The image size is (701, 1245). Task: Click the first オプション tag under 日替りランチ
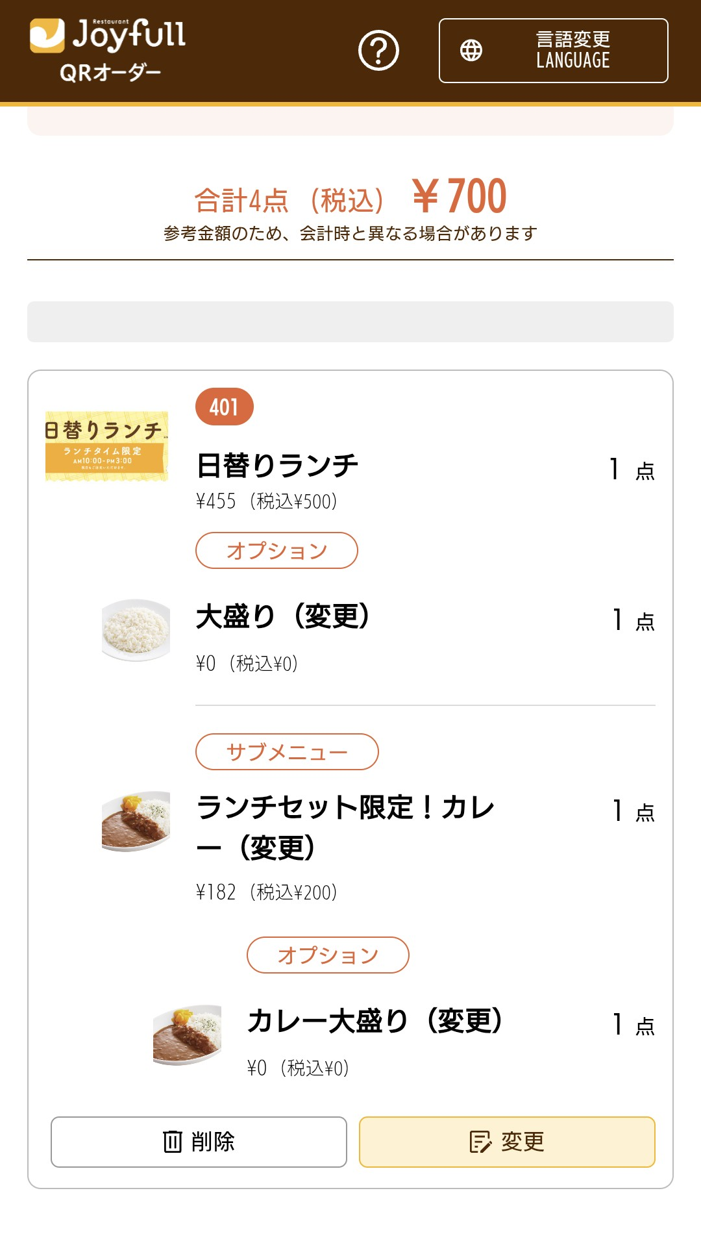click(277, 551)
